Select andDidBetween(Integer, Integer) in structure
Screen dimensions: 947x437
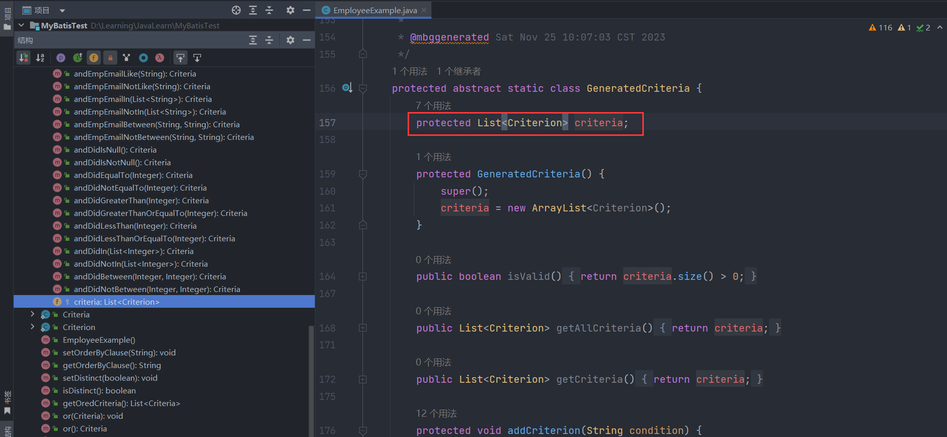pyautogui.click(x=150, y=277)
